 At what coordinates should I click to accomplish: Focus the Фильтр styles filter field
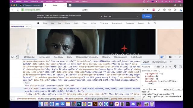148,67
